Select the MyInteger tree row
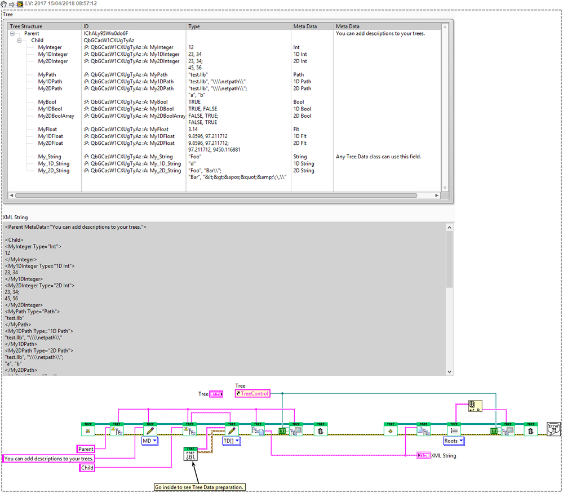Screen dimensions: 563x493 224,47
